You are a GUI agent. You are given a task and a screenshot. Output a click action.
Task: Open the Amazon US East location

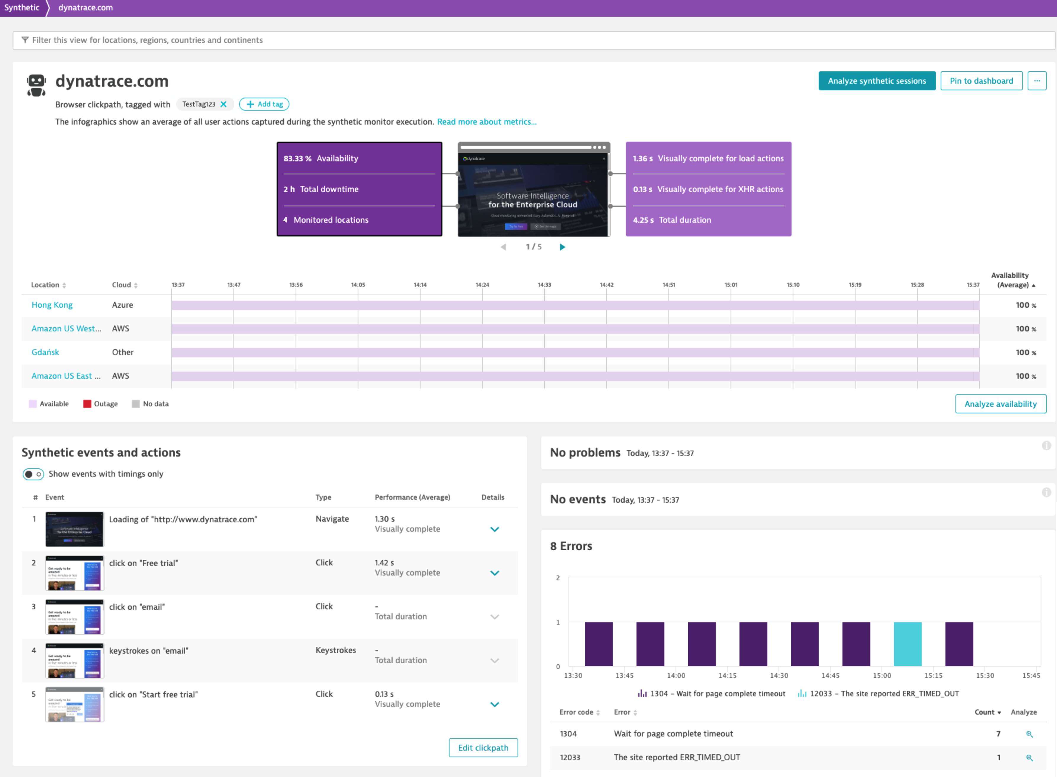[x=66, y=376]
